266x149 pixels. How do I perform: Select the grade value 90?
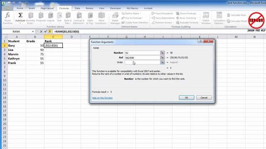pyautogui.click(x=35, y=50)
